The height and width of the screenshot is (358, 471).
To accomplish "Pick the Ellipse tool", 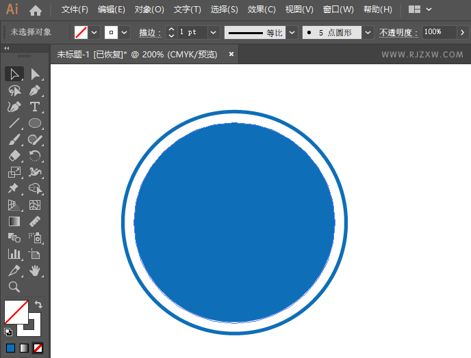I will click(35, 123).
